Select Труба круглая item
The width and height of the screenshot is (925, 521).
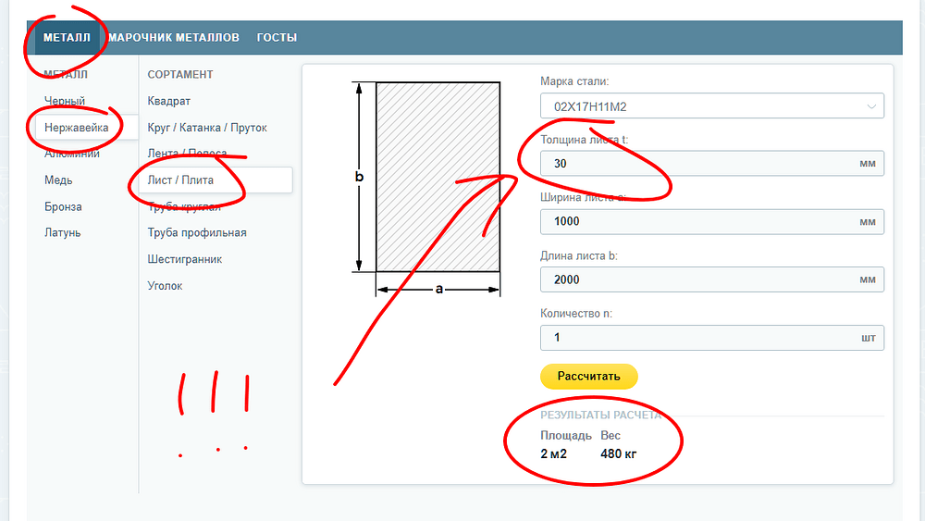(x=184, y=206)
